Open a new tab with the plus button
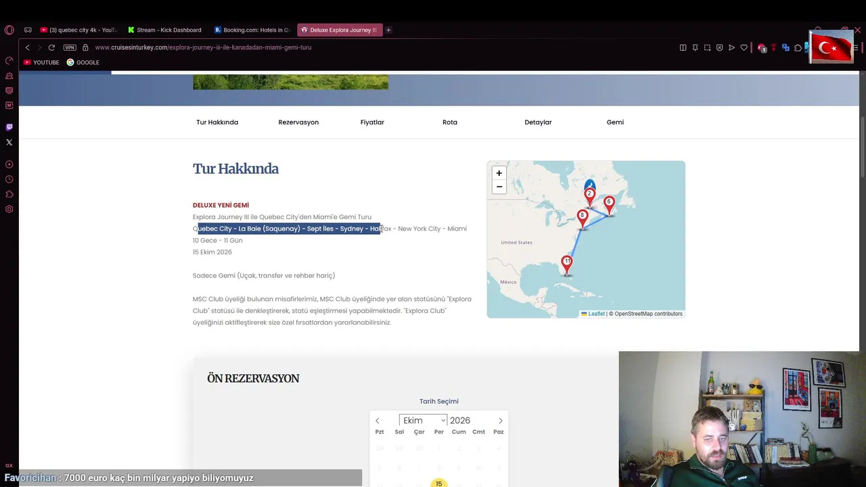Viewport: 866px width, 487px height. [x=388, y=30]
